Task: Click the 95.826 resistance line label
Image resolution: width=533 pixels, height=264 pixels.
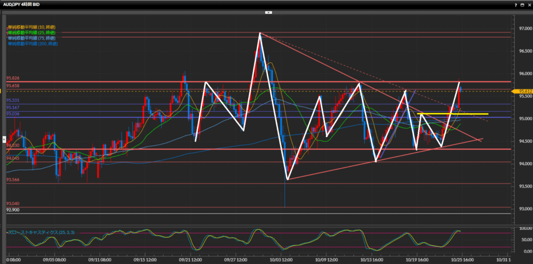Action: 13,78
